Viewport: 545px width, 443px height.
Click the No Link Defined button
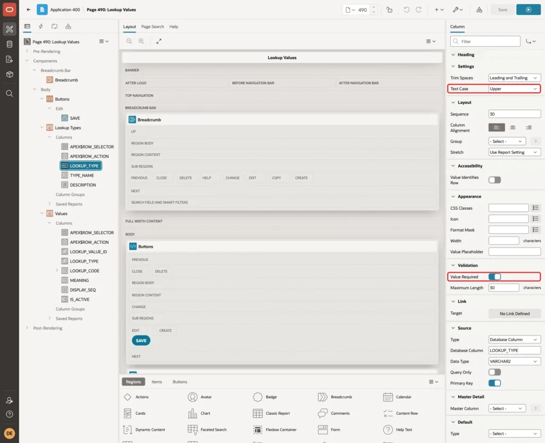(515, 313)
